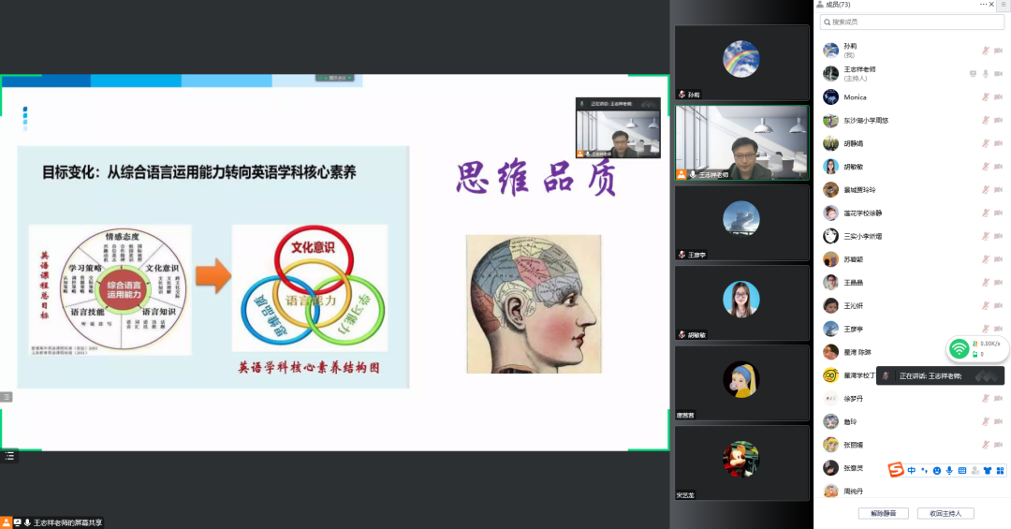This screenshot has width=1011, height=529.
Task: Click Sogou input method S logo
Action: 896,470
